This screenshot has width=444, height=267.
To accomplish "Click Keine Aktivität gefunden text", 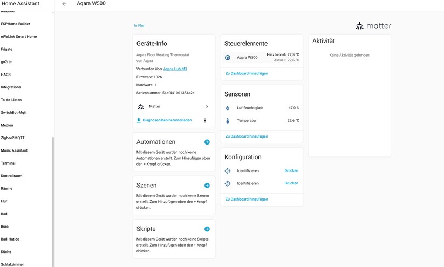I will 350,55.
